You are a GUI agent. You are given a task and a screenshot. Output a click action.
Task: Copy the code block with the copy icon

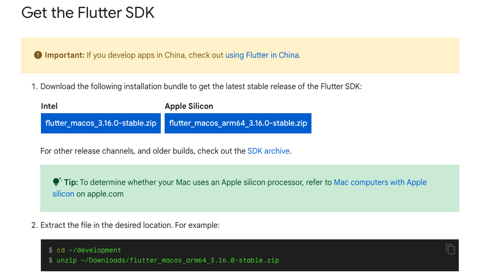click(450, 249)
